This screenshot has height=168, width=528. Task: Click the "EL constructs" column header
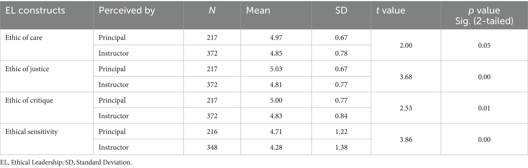(35, 10)
